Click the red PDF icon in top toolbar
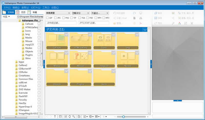 click(x=141, y=23)
